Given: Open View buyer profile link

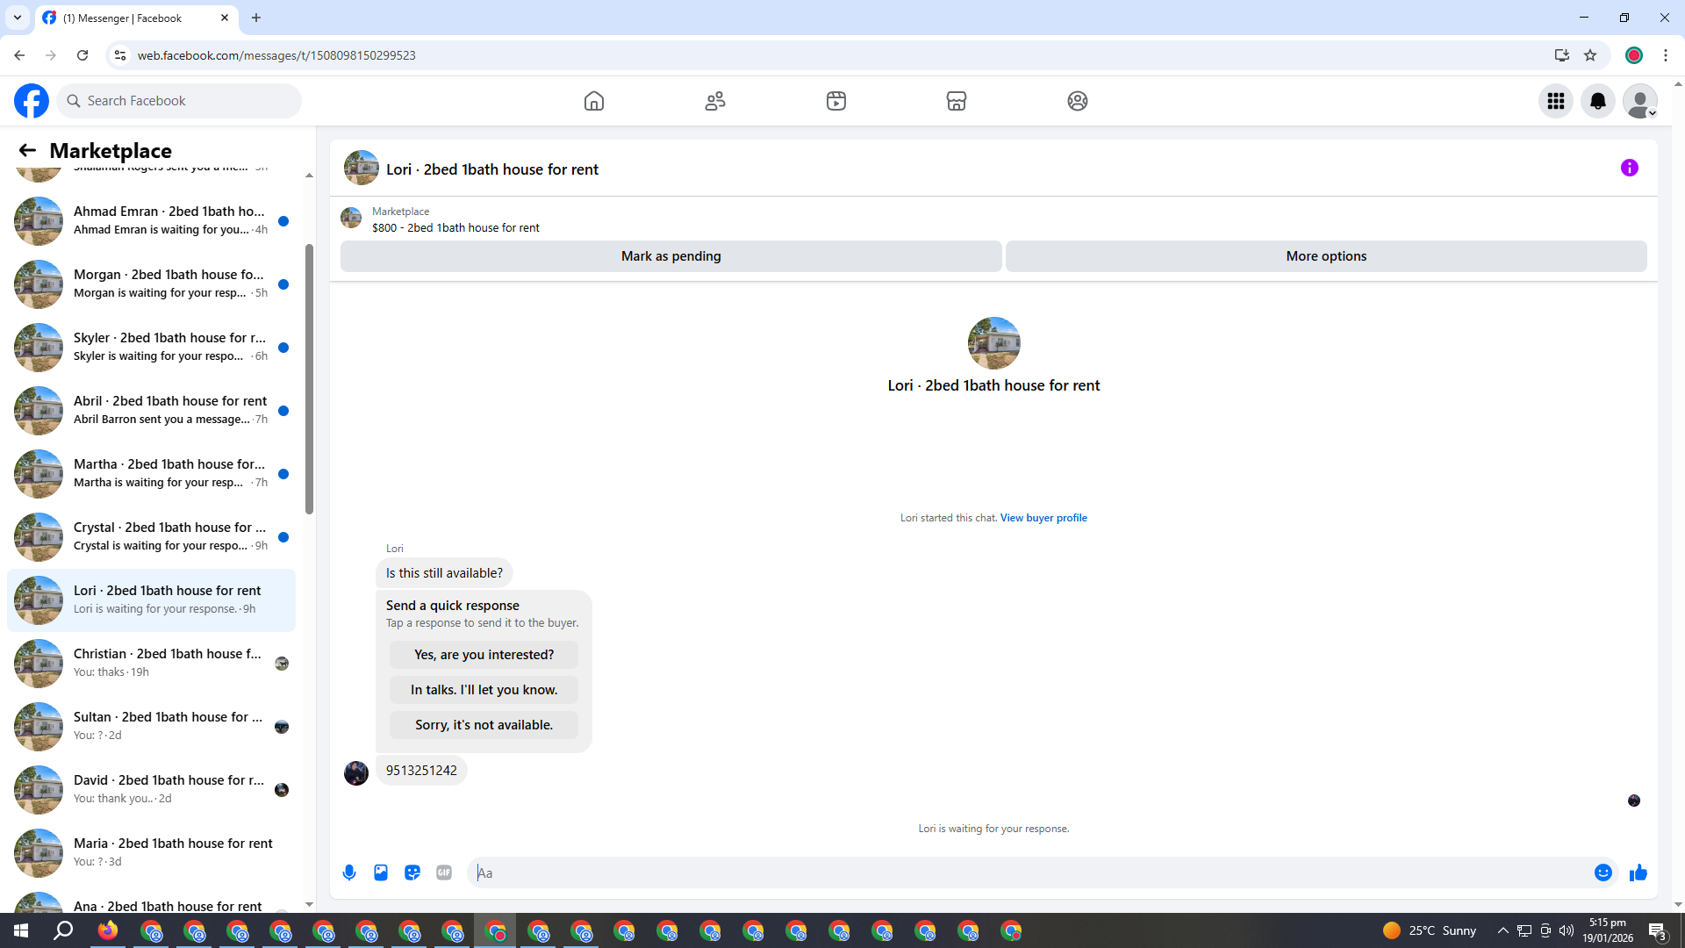Looking at the screenshot, I should tap(1043, 518).
